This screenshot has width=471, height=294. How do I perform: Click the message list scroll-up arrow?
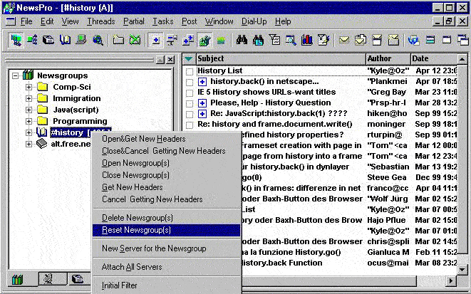coord(462,59)
